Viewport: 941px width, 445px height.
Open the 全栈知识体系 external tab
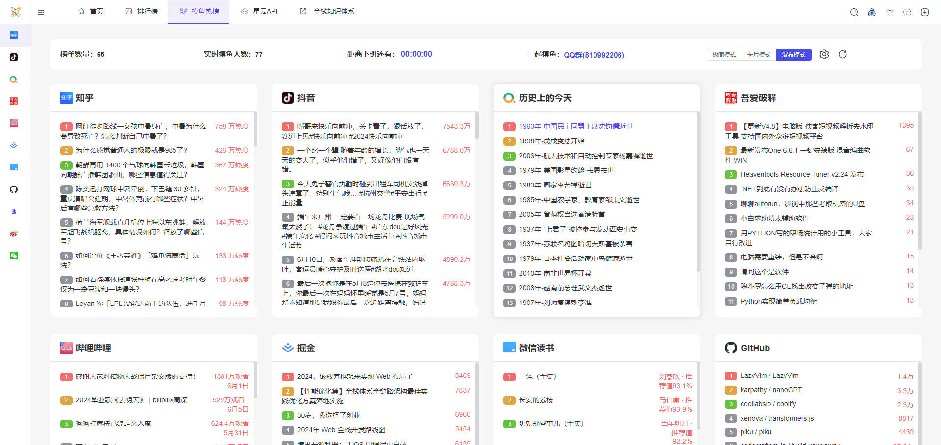[x=327, y=11]
